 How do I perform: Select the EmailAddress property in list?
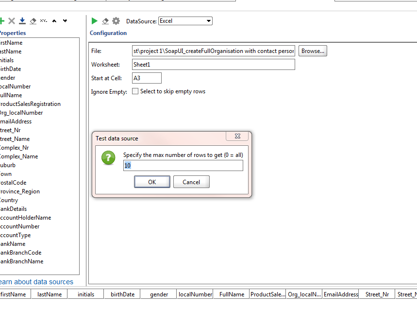click(x=39, y=121)
